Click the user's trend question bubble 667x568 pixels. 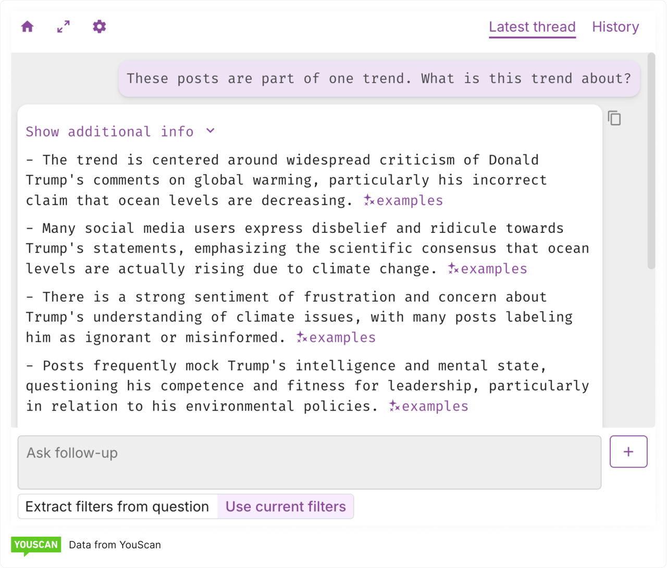coord(379,79)
